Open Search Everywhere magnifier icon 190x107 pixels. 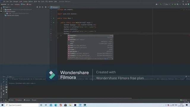pos(183,4)
